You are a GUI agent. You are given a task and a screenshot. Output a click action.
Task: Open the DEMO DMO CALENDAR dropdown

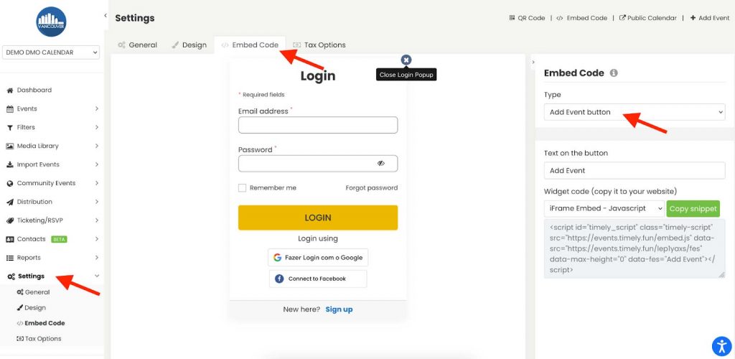click(x=51, y=52)
